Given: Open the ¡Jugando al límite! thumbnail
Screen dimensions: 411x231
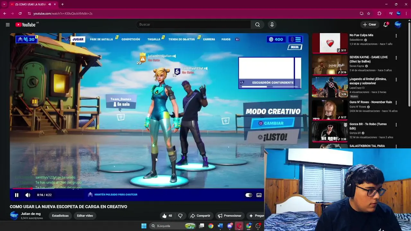Looking at the screenshot, I should pyautogui.click(x=330, y=87).
